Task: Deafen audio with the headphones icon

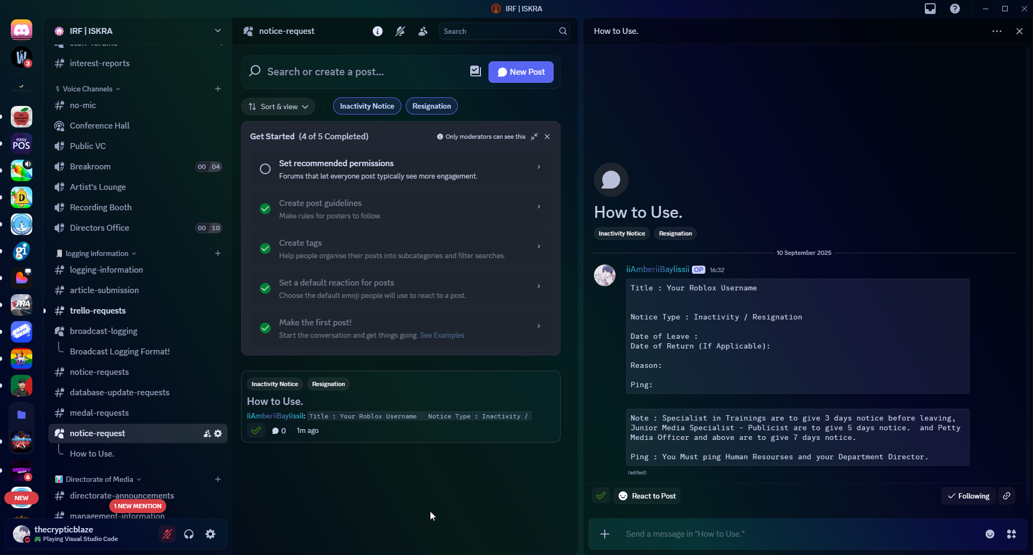Action: pyautogui.click(x=189, y=534)
